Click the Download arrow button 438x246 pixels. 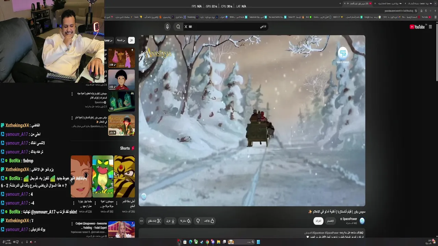pos(170,221)
